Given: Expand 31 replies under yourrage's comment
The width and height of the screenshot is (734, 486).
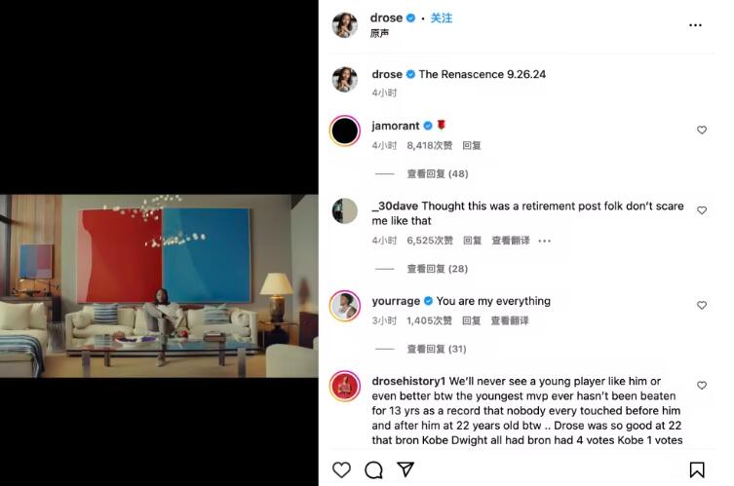Looking at the screenshot, I should (437, 349).
